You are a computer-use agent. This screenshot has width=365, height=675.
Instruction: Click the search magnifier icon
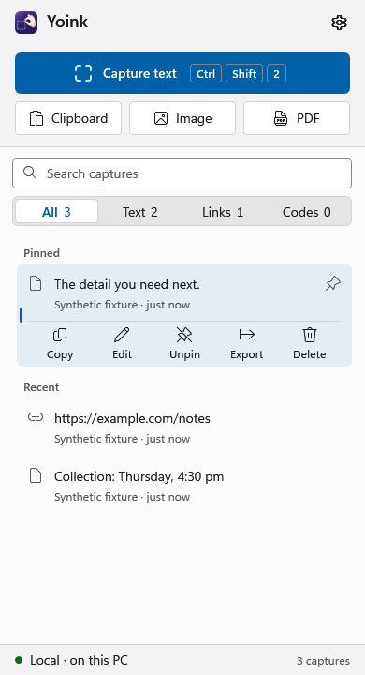click(x=30, y=173)
